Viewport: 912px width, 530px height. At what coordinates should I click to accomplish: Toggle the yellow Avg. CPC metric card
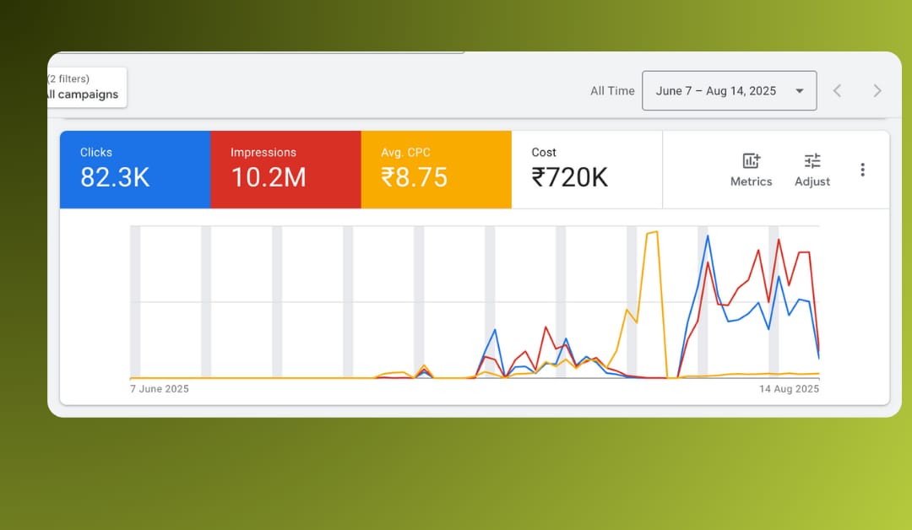click(x=436, y=170)
